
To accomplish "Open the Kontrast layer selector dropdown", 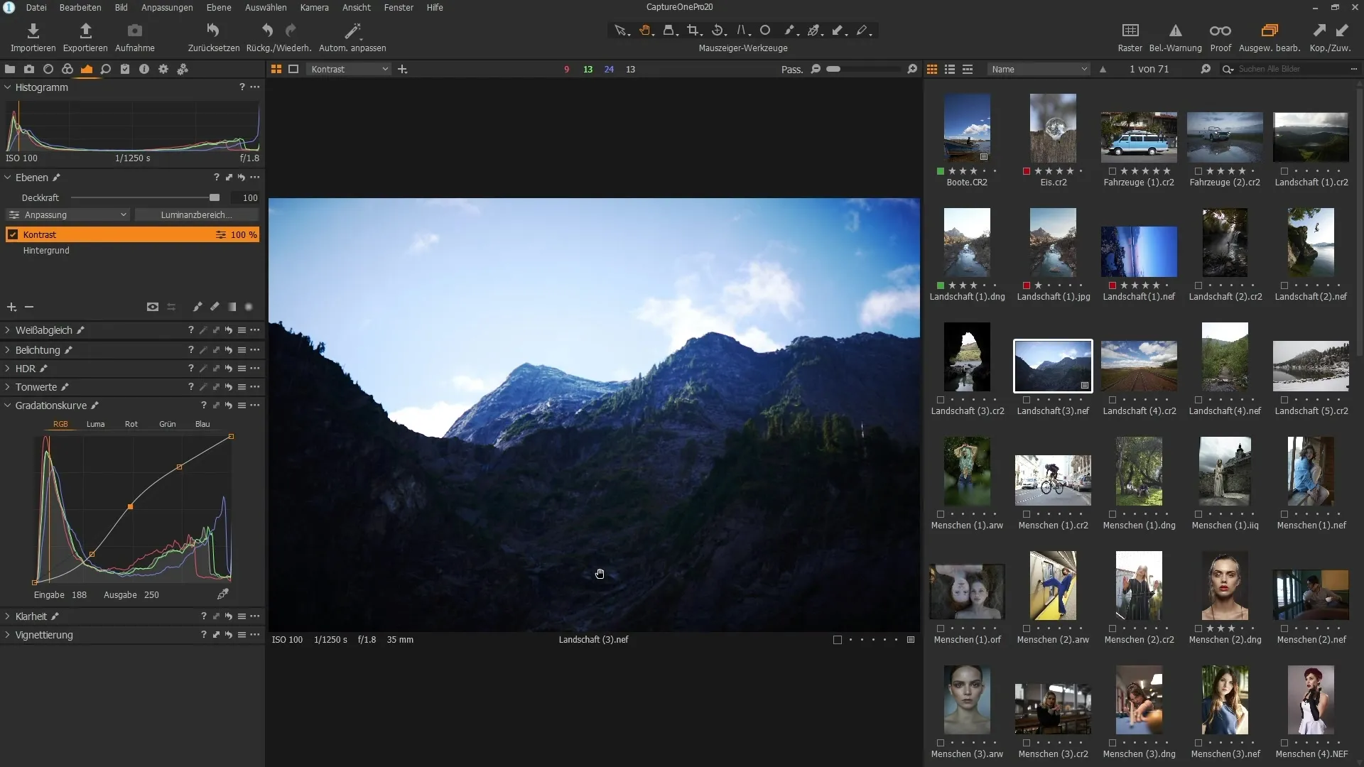I will click(350, 69).
